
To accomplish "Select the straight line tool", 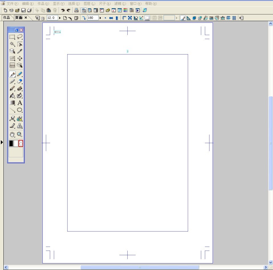I will click(x=12, y=110).
